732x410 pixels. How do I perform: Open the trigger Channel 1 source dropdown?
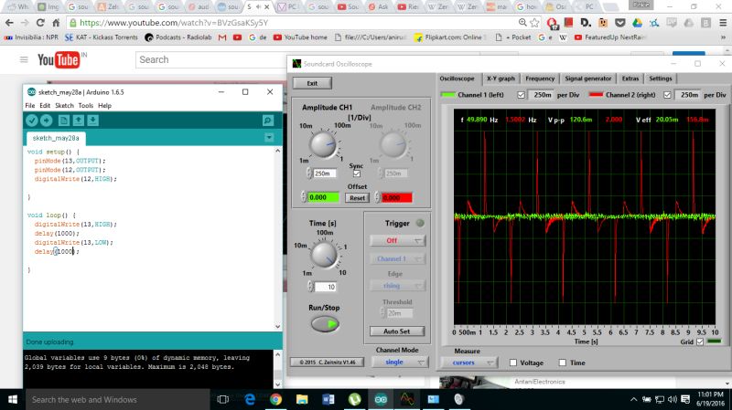[398, 258]
